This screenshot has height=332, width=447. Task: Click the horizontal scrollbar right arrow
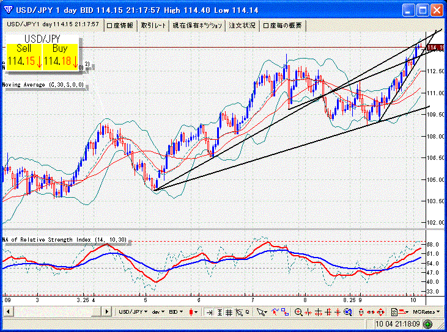point(107,312)
